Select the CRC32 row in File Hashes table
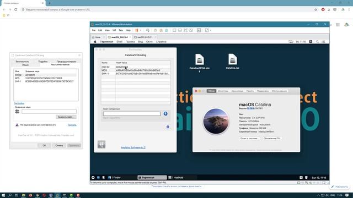353x198 pixels. tap(136, 67)
